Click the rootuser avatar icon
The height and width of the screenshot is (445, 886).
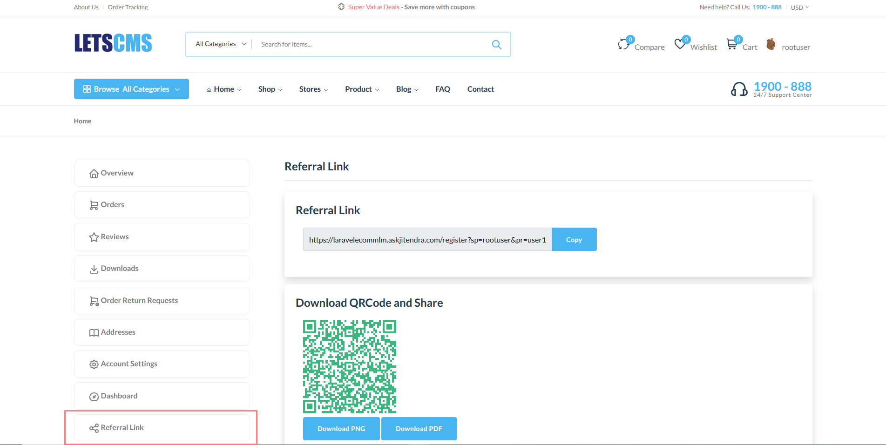pos(771,44)
